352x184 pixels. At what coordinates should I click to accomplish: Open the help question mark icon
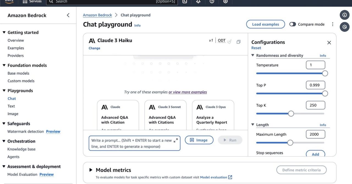[212, 2]
